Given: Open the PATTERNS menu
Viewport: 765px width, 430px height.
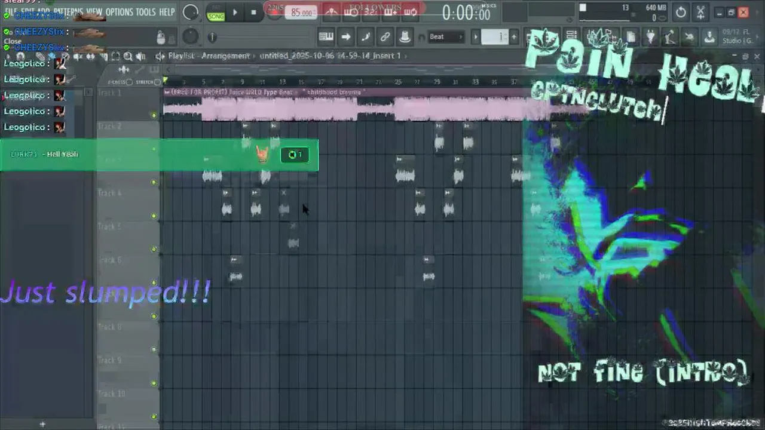Looking at the screenshot, I should point(68,12).
